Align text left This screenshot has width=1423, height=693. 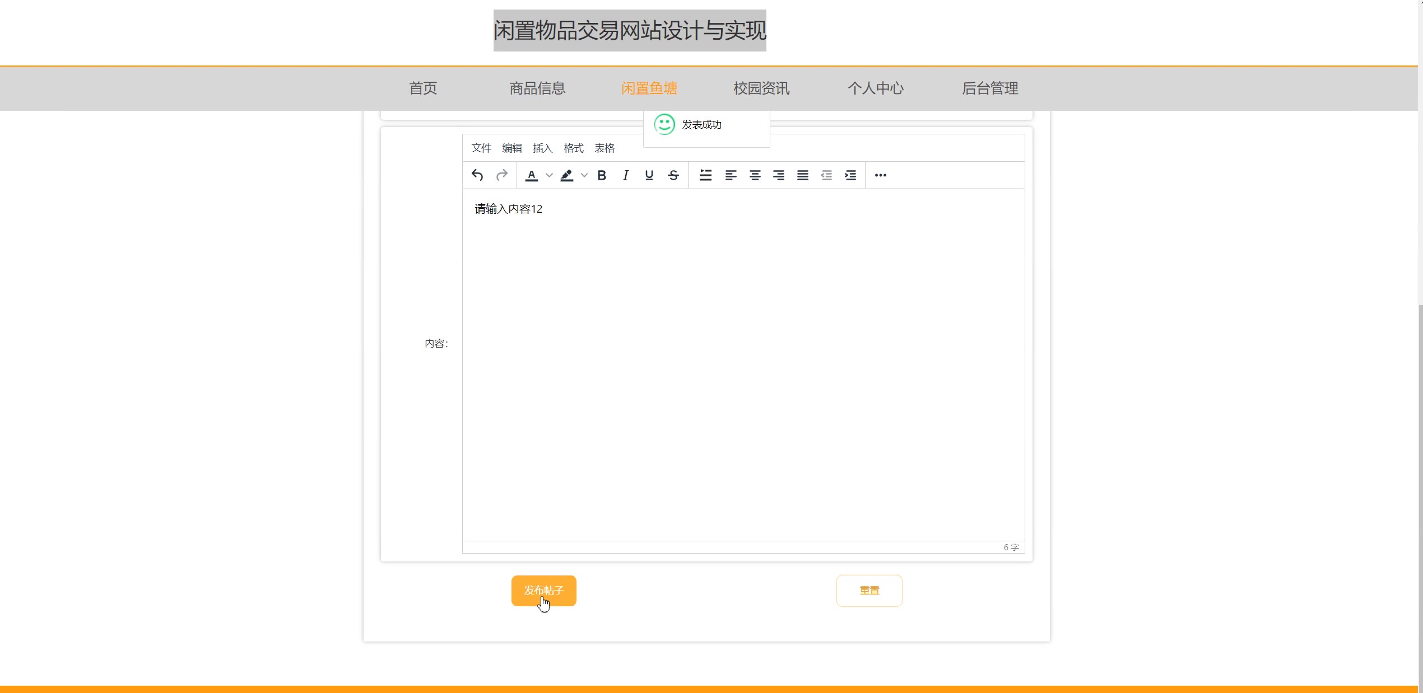tap(731, 175)
